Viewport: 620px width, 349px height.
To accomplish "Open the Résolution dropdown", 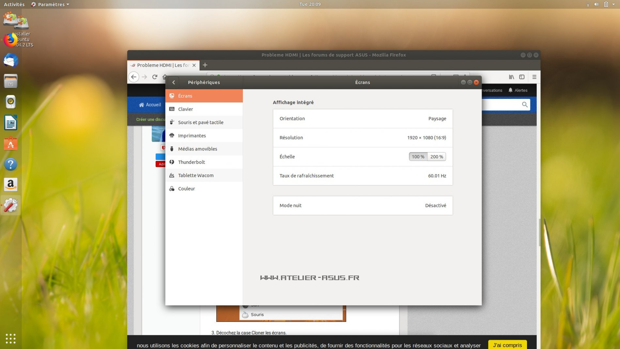I will pyautogui.click(x=363, y=138).
